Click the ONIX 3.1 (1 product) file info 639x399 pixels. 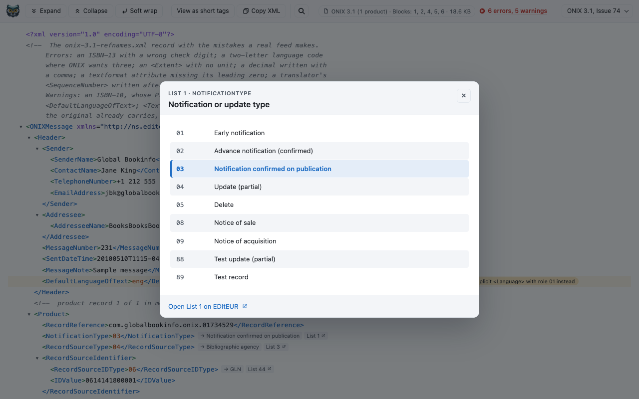(x=396, y=11)
